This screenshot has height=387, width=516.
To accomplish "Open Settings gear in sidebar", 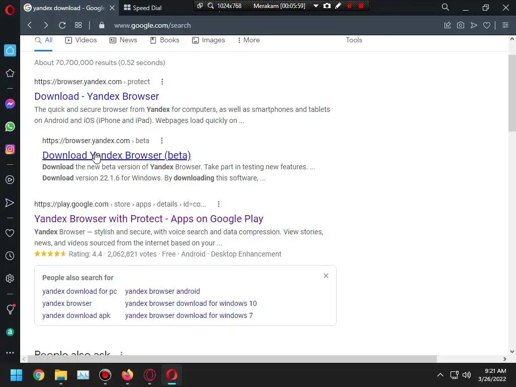I will coord(10,278).
